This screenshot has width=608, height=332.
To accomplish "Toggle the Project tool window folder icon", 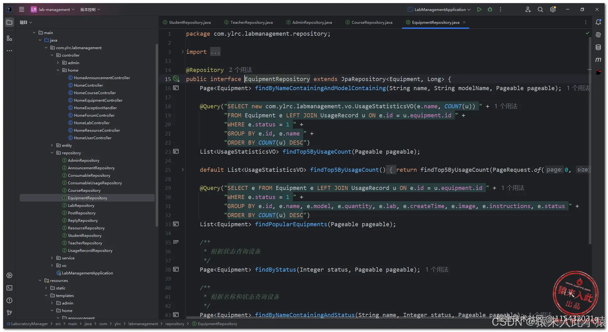I will [x=9, y=22].
